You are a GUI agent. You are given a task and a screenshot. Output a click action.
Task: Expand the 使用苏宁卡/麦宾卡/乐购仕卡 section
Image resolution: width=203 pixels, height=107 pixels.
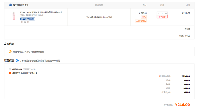click(x=10, y=73)
